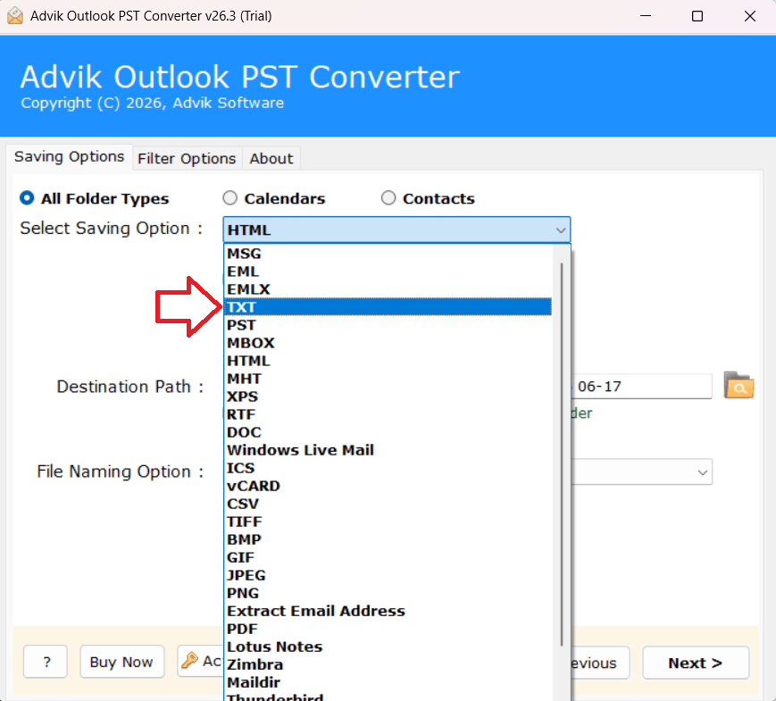Image resolution: width=776 pixels, height=701 pixels.
Task: Open the About tab
Action: click(x=271, y=159)
